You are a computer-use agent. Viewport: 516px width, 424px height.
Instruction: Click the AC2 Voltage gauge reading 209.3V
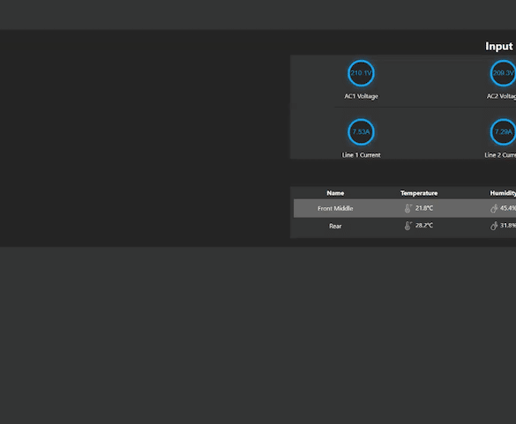503,73
